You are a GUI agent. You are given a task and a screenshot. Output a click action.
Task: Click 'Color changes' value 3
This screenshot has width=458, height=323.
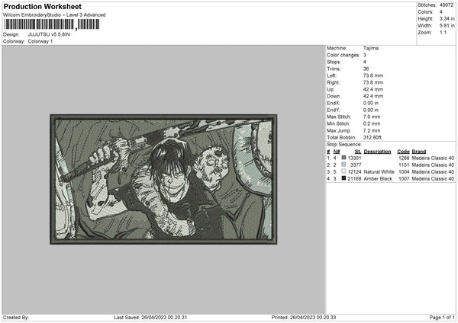[x=365, y=55]
